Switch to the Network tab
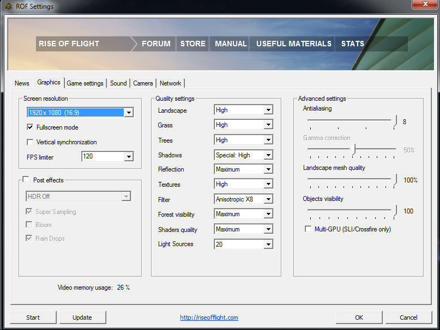 [170, 83]
